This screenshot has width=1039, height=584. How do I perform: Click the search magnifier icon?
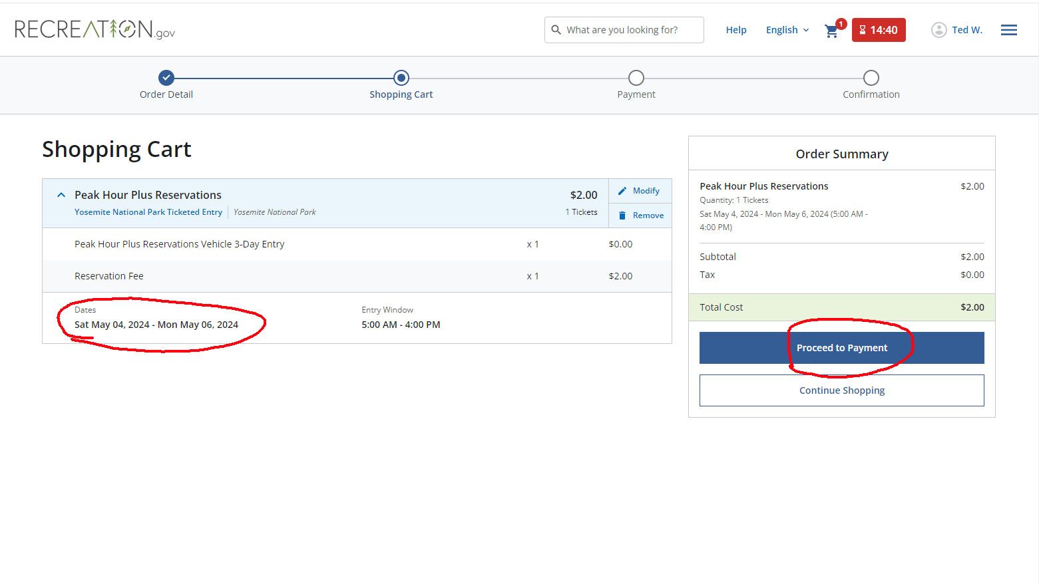point(556,30)
